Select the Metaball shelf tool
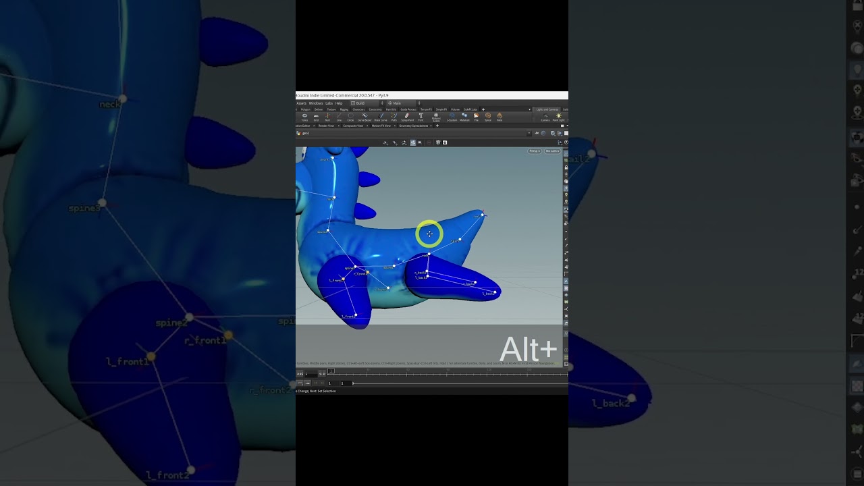This screenshot has height=486, width=864. pos(464,117)
